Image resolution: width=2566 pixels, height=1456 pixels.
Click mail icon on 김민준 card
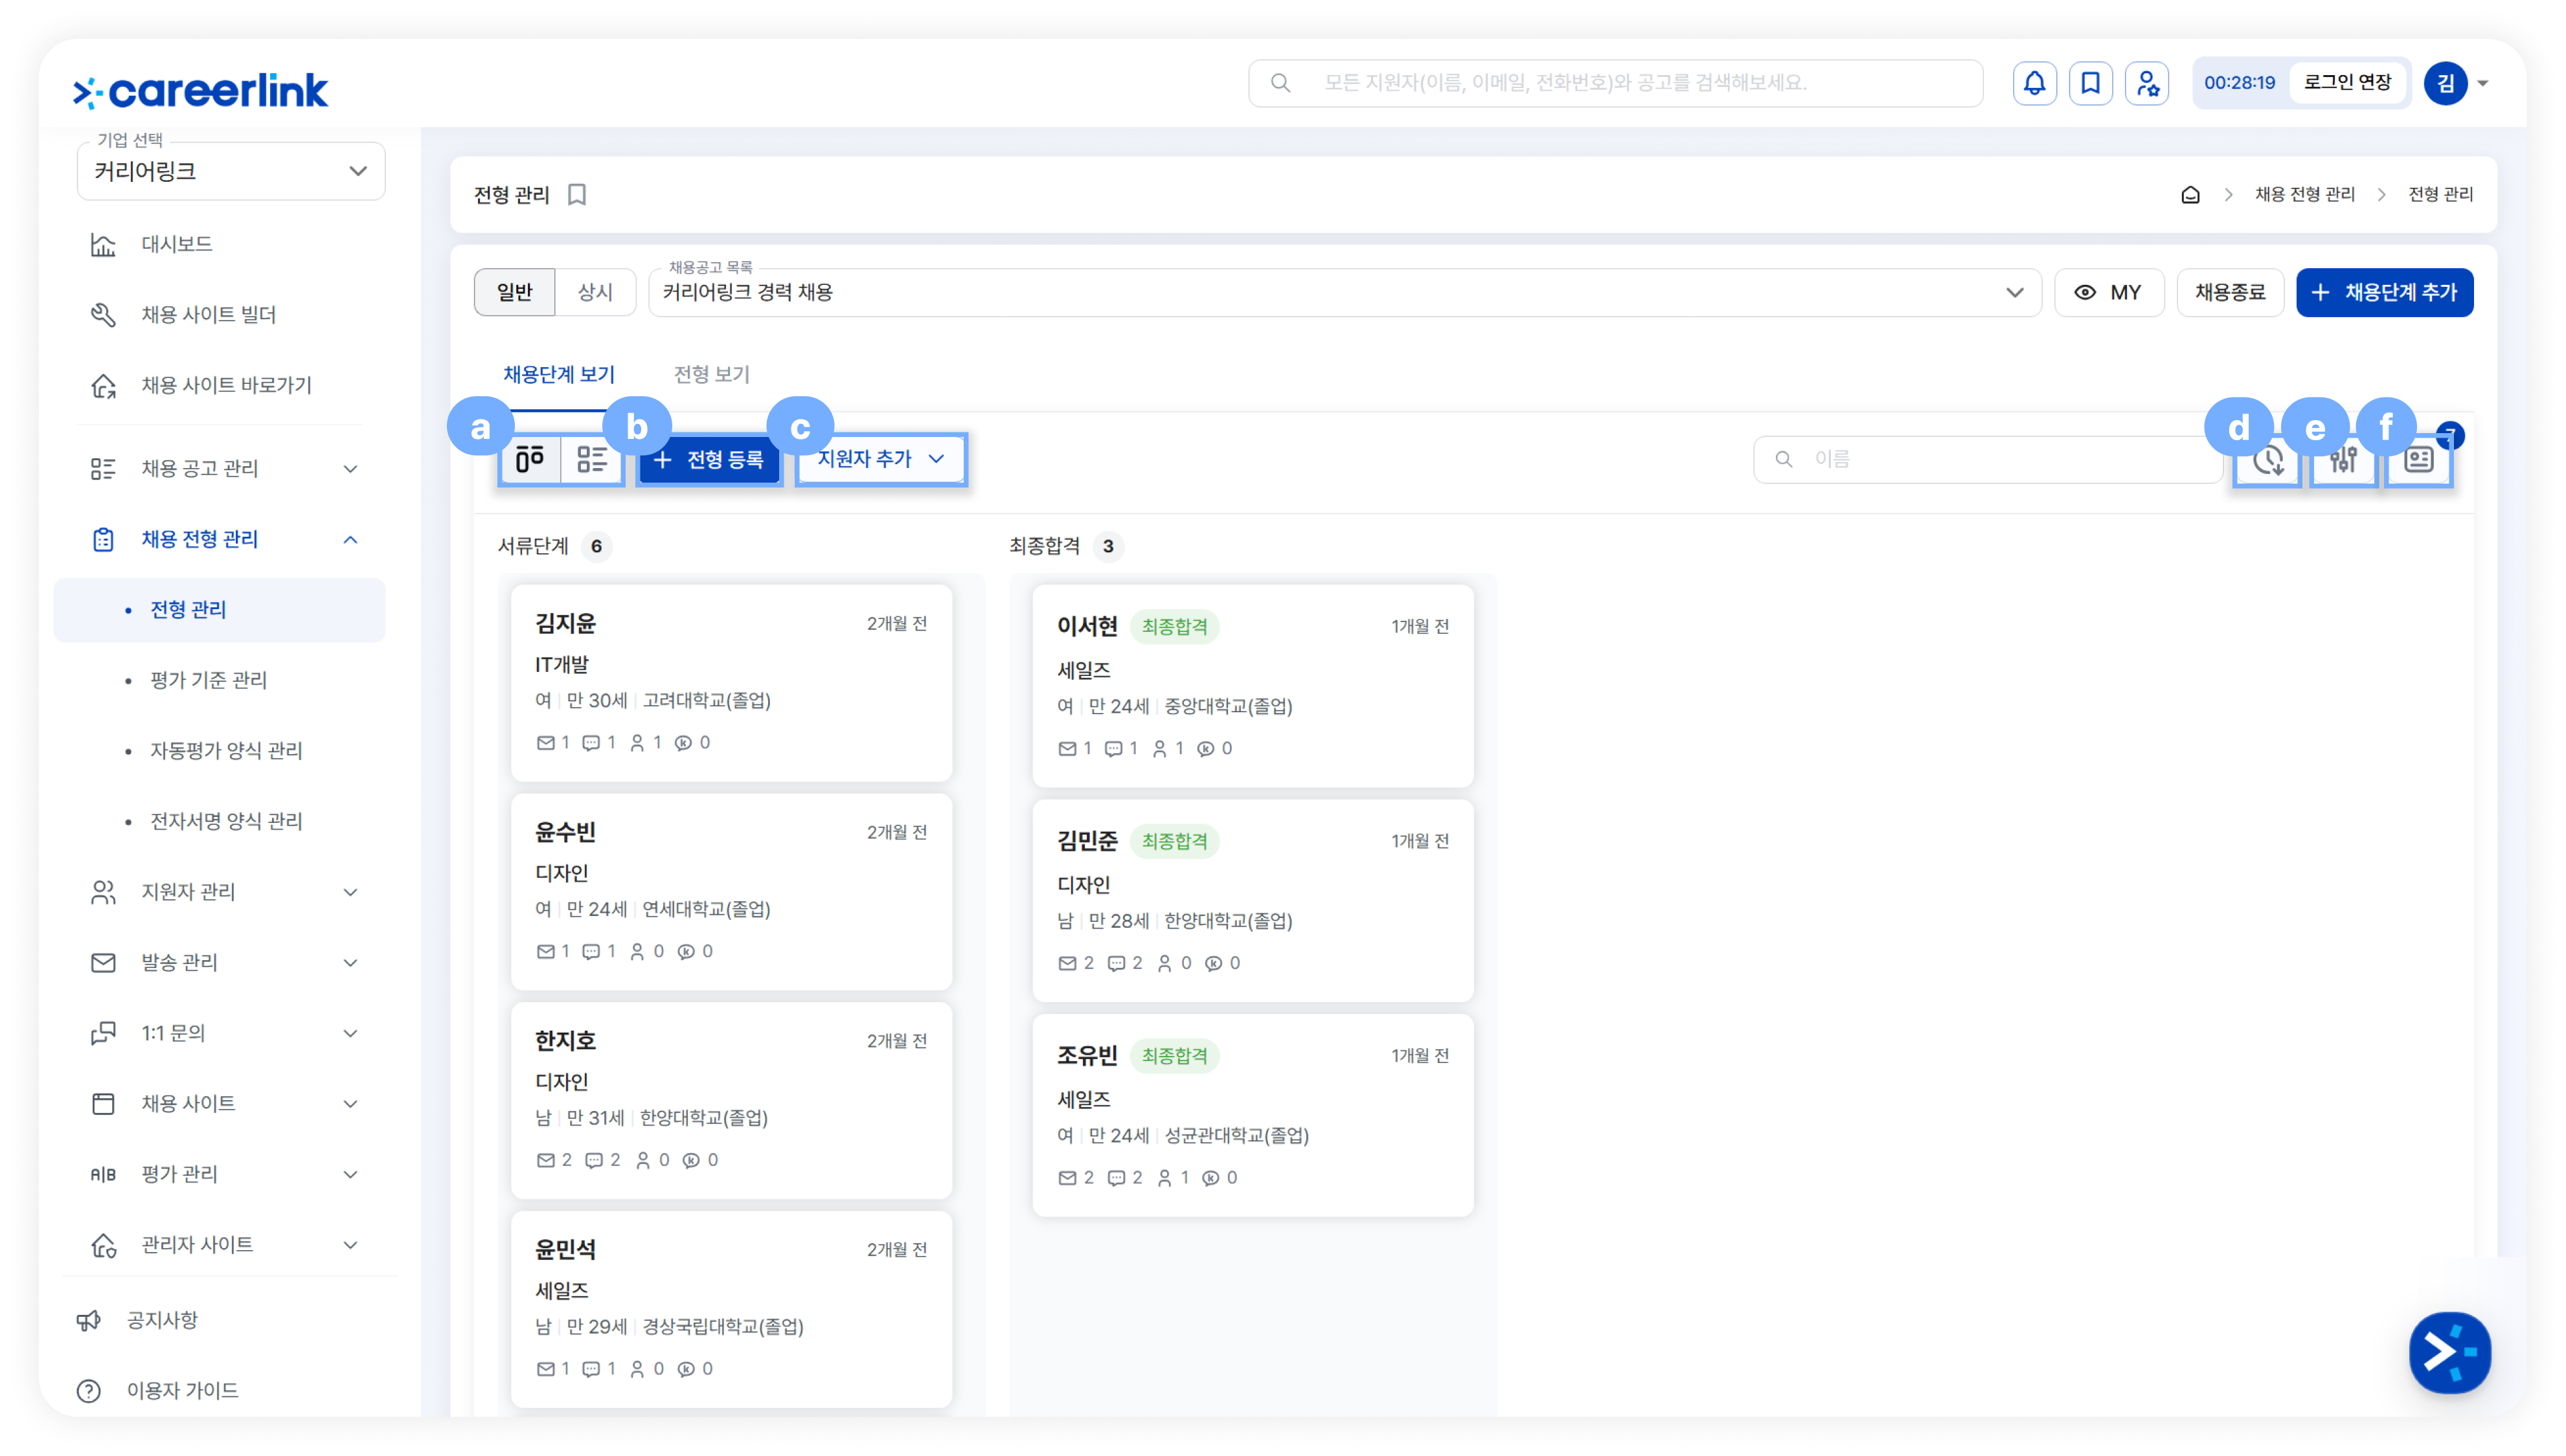1067,963
